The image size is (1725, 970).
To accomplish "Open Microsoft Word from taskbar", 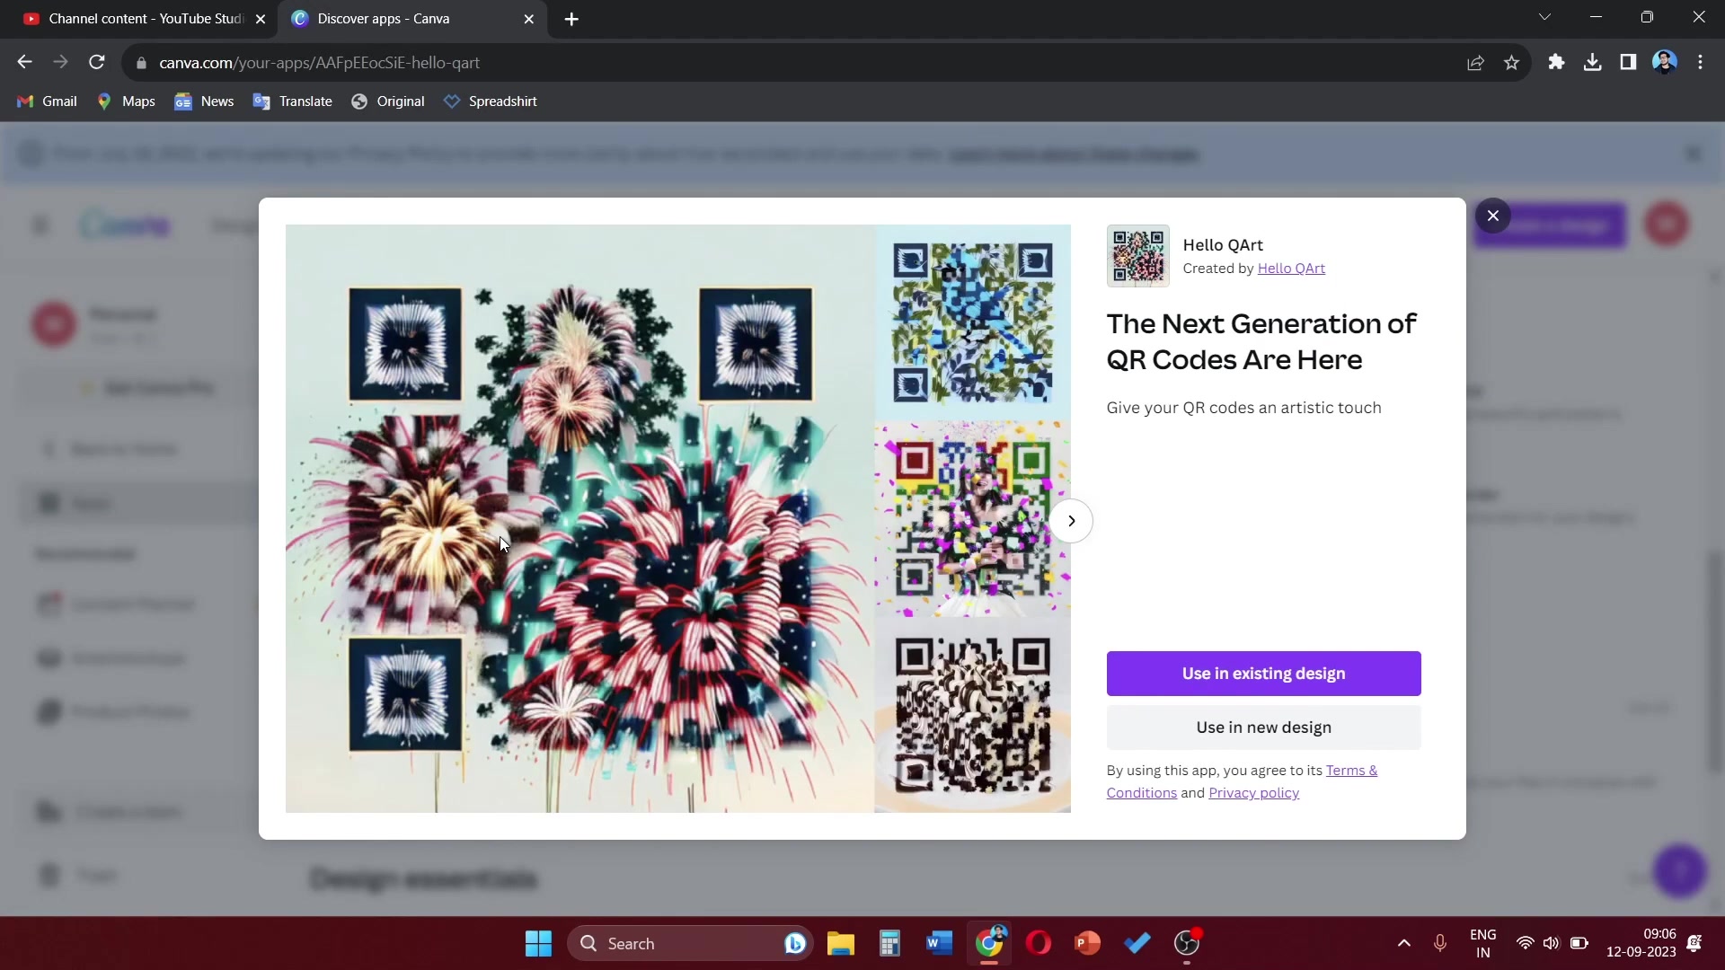I will click(939, 944).
